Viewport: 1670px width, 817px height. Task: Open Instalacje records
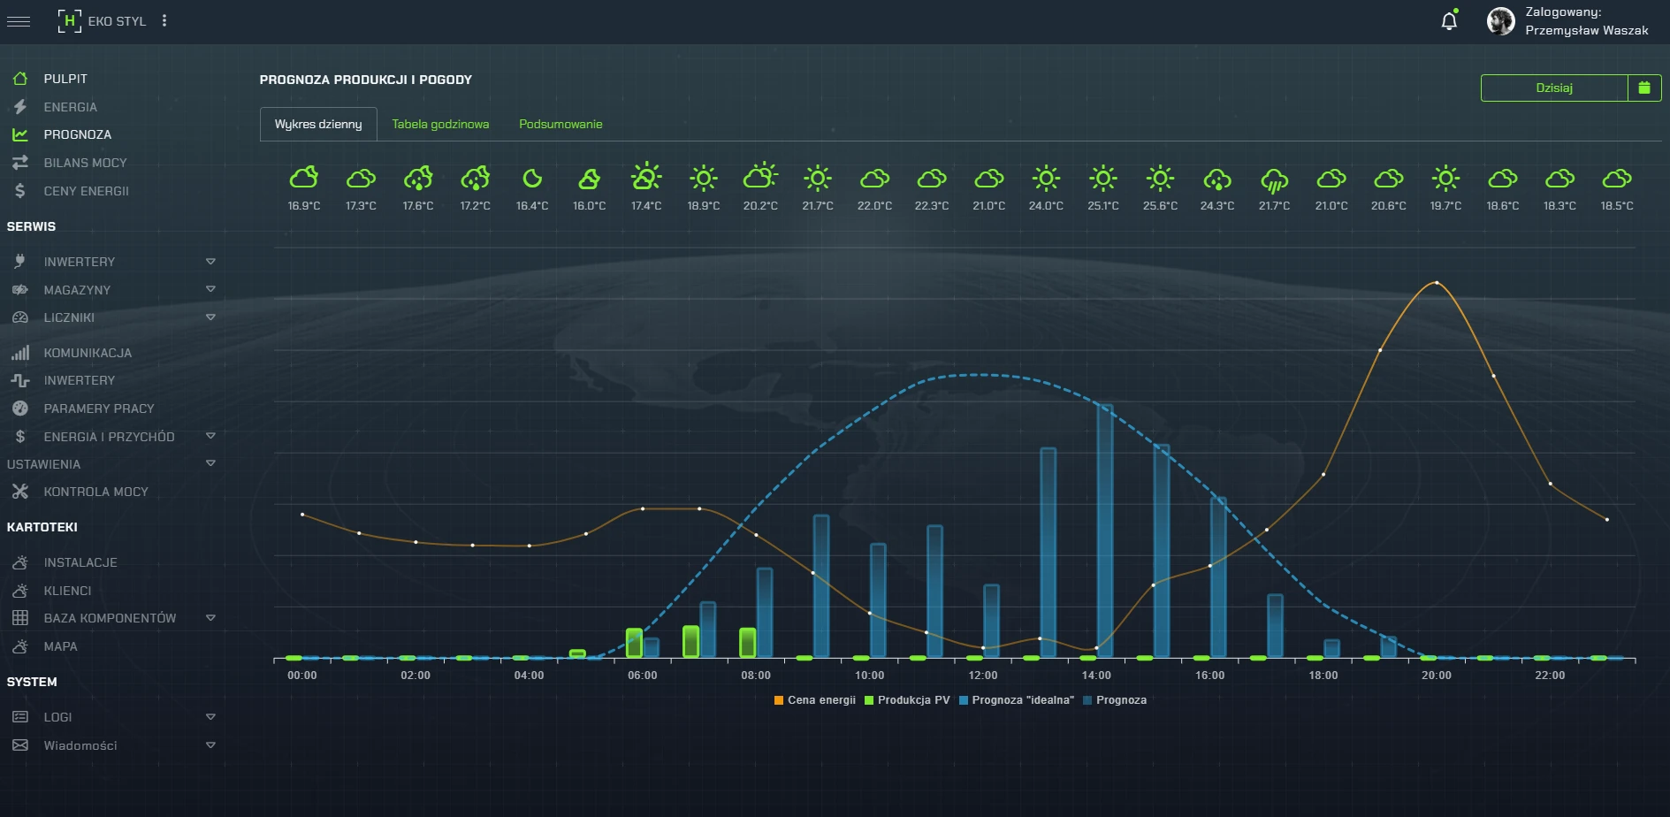(x=80, y=562)
